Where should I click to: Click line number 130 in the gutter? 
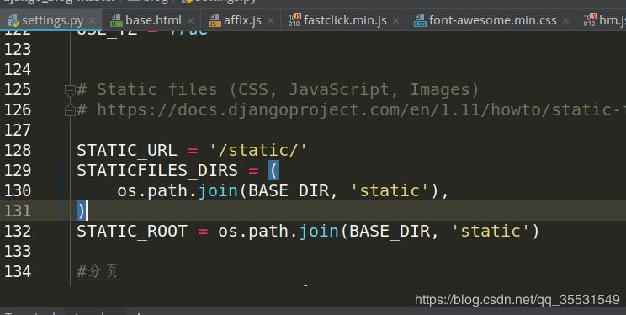point(18,190)
